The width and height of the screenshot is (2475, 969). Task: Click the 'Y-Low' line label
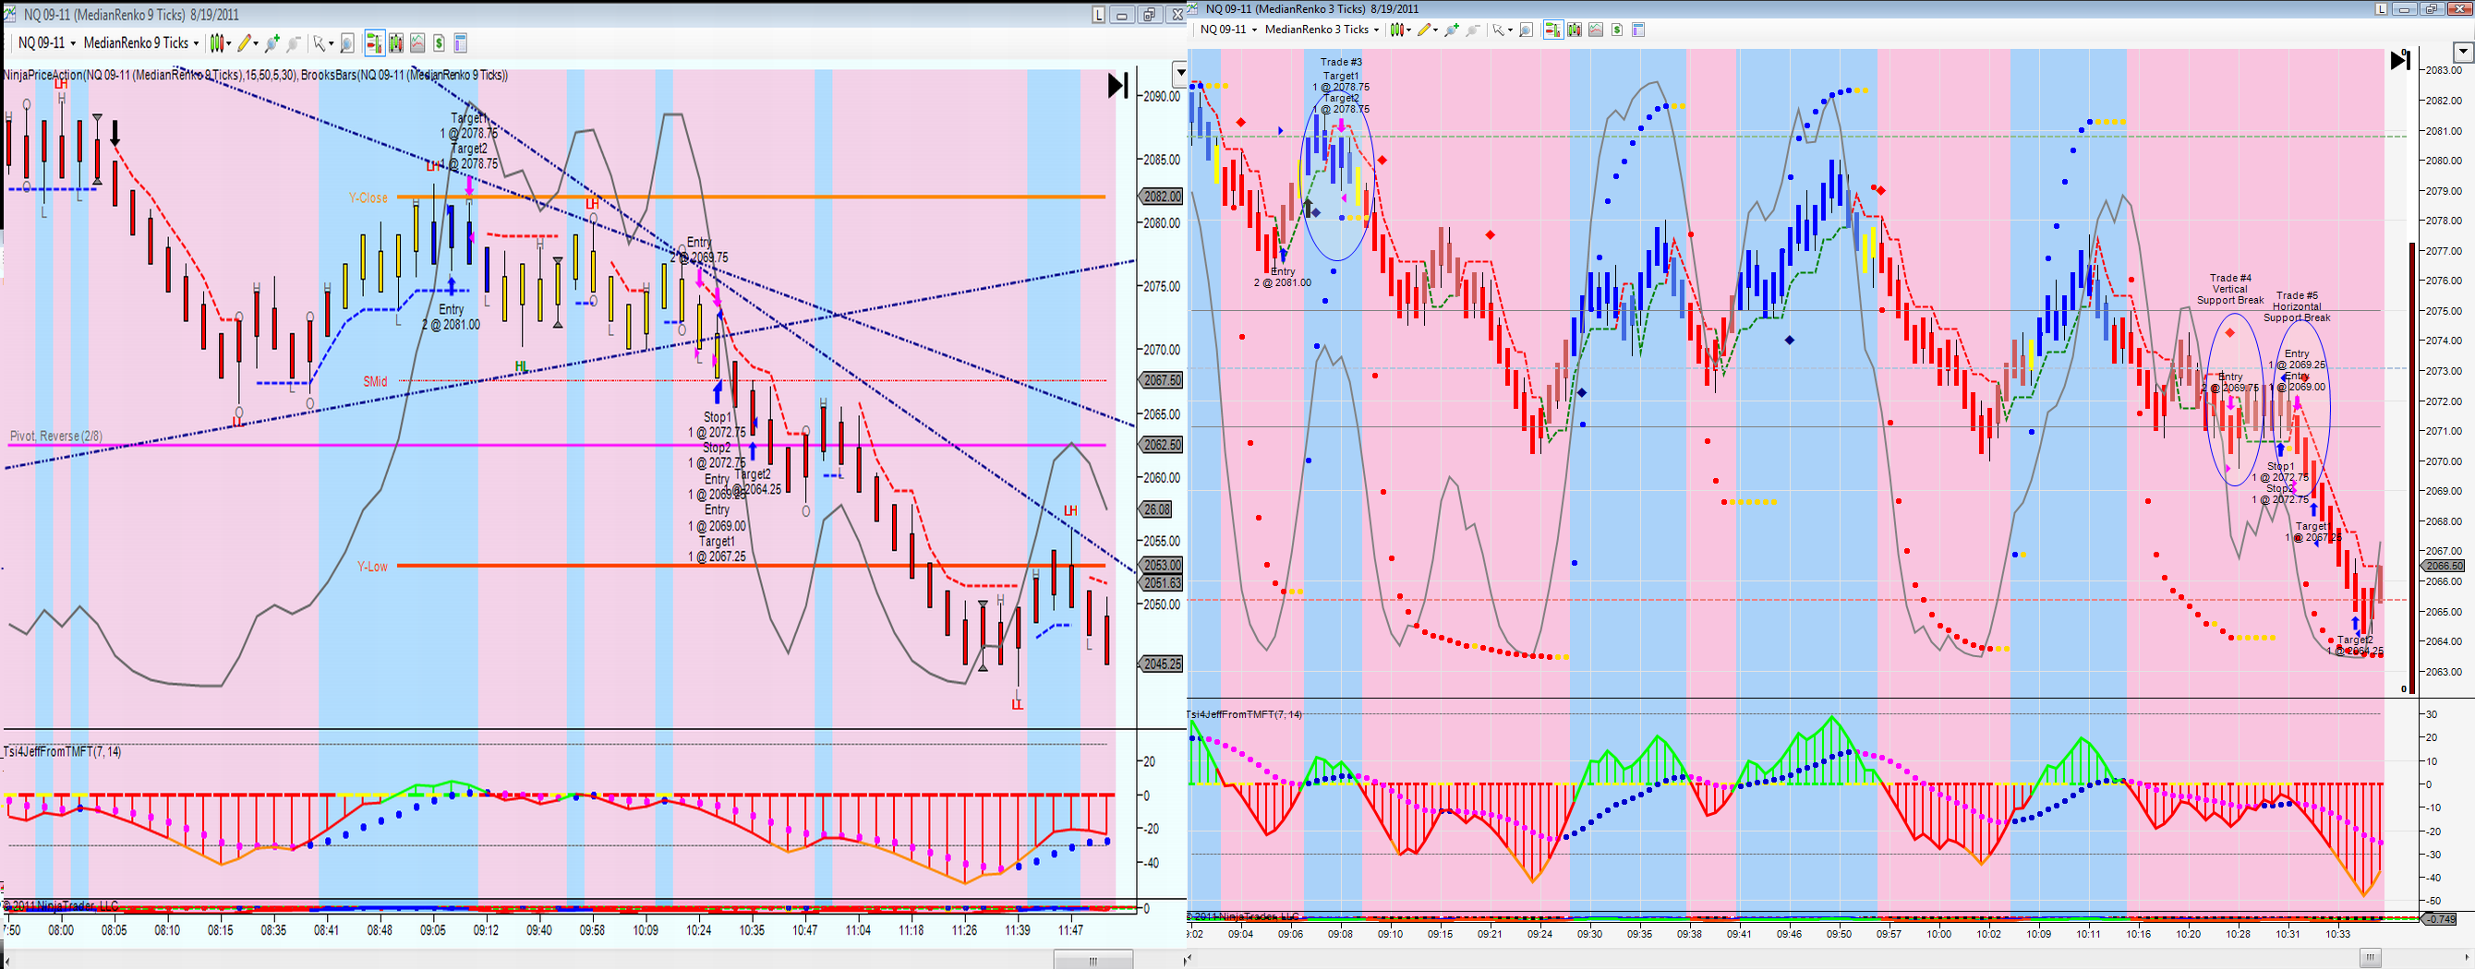coord(372,567)
